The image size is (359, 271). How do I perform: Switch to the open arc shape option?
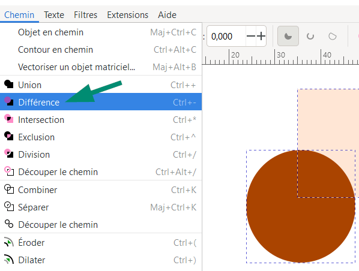[x=310, y=36]
